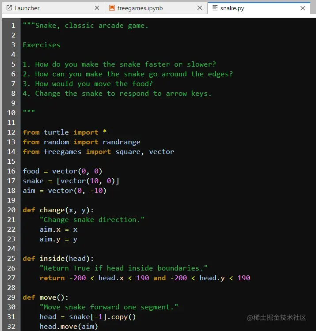Viewport: 316px width, 331px height.
Task: Click docstring 'Move snake forward one segment.'
Action: (x=109, y=307)
